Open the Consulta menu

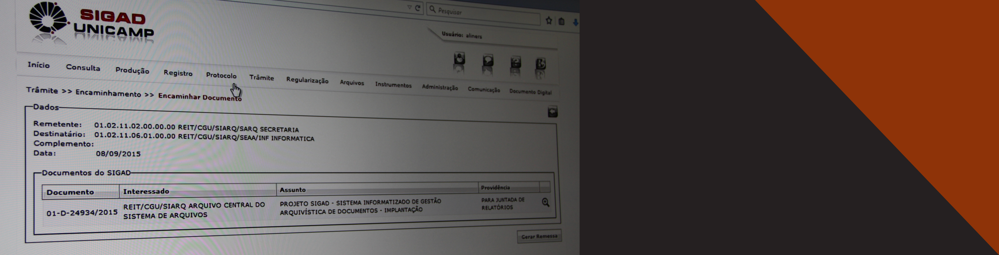click(83, 67)
